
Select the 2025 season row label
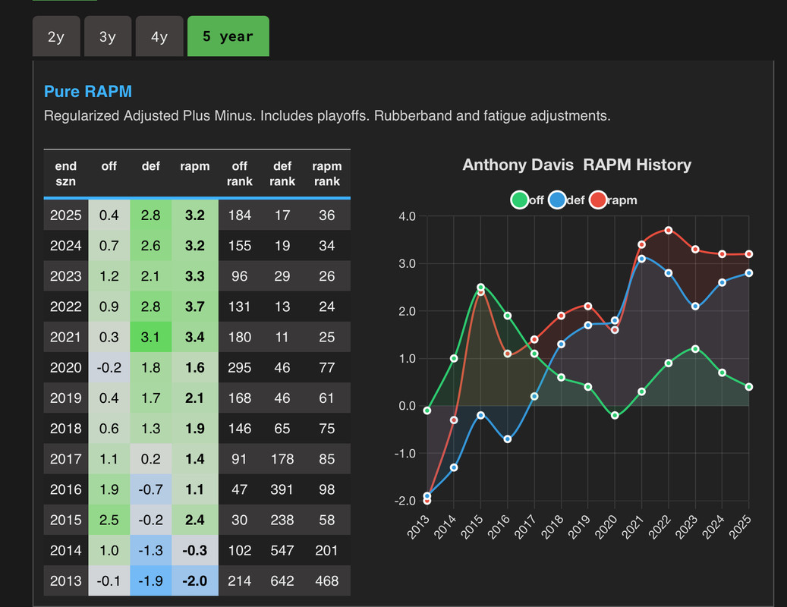tap(66, 215)
